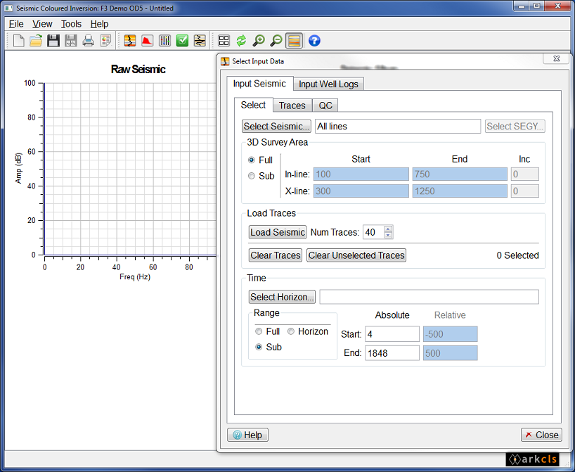Open a project with the folder icon
Viewport: 575px width, 472px height.
coord(36,40)
